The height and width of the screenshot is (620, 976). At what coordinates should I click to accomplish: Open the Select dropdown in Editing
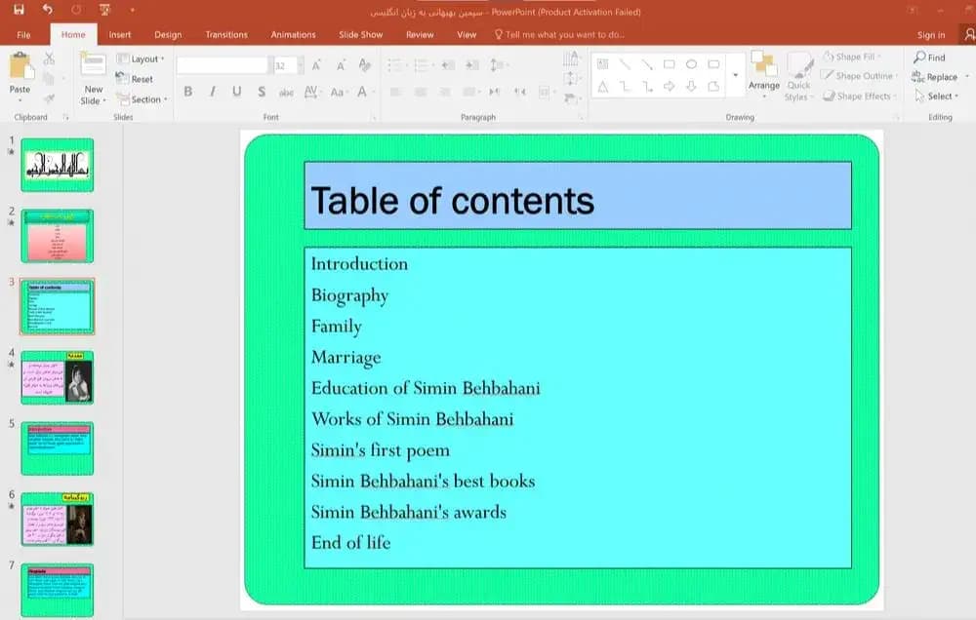(x=936, y=97)
